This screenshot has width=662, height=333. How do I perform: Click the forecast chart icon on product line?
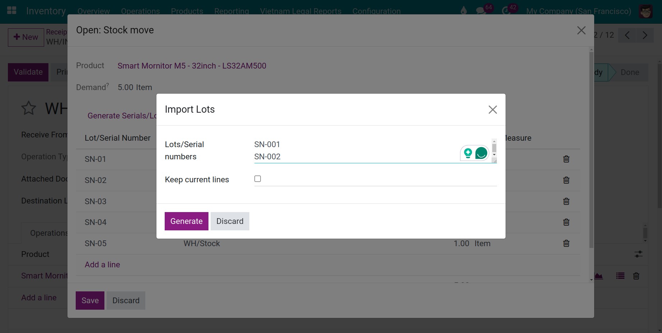point(598,276)
